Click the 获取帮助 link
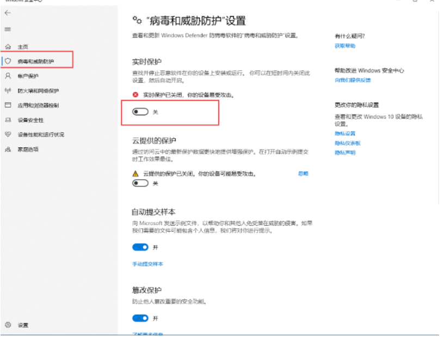The height and width of the screenshot is (337, 444). (x=345, y=46)
